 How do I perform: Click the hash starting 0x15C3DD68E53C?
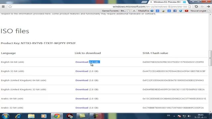(x=174, y=99)
